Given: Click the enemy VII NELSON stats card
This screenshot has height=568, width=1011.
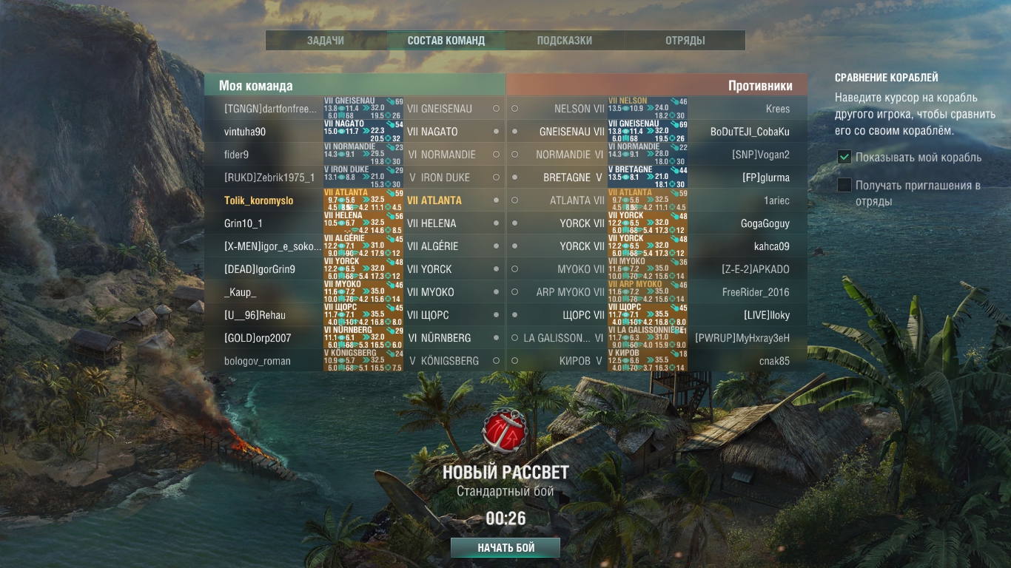Looking at the screenshot, I should (648, 109).
